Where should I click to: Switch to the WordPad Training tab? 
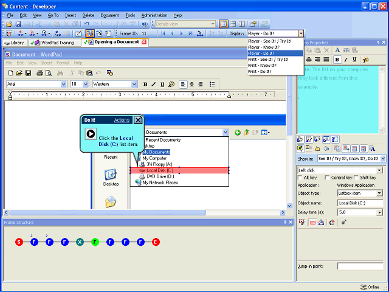54,43
